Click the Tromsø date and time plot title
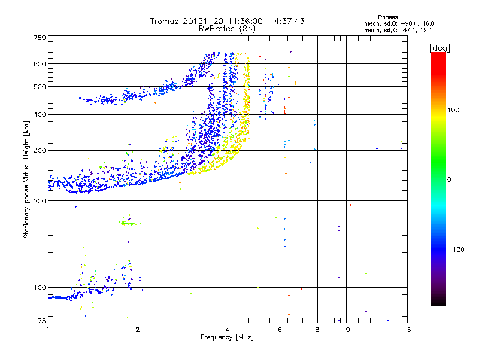This screenshot has height=359, width=479. pos(227,21)
